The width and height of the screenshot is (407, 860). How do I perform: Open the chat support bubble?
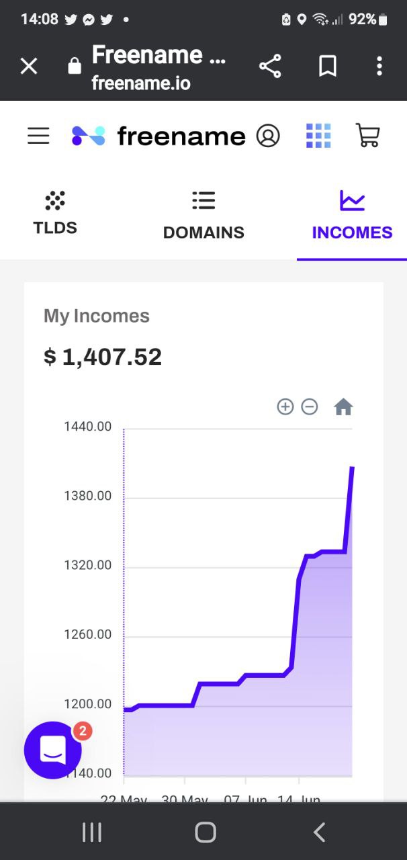click(53, 750)
